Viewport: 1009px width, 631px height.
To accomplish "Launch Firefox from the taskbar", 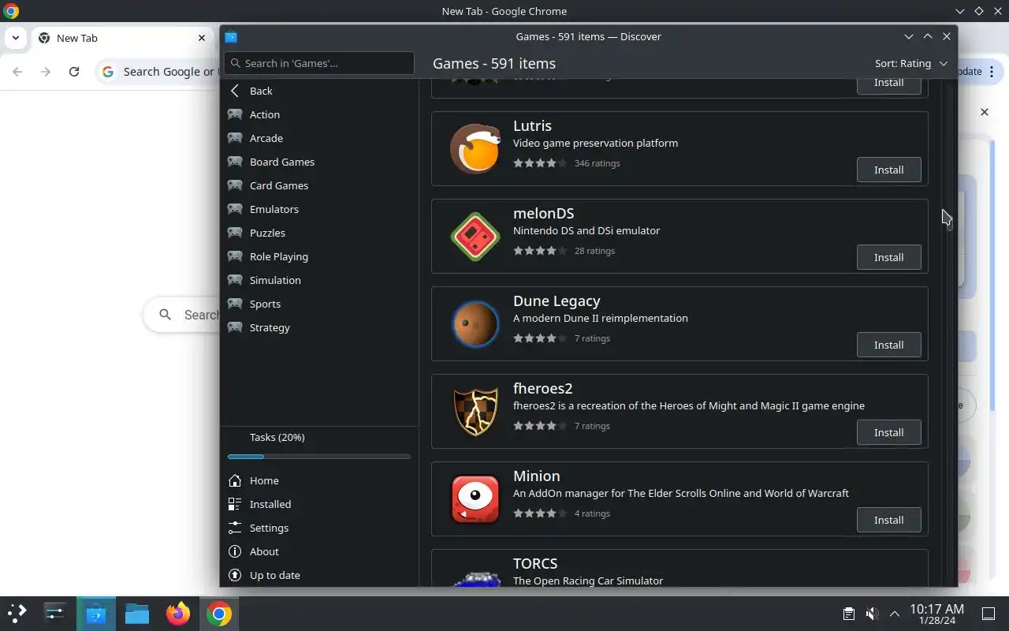I will point(178,613).
